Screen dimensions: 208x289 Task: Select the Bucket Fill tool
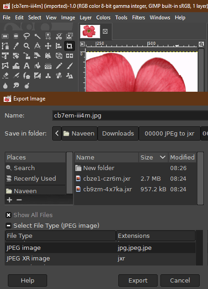[x=37, y=66]
